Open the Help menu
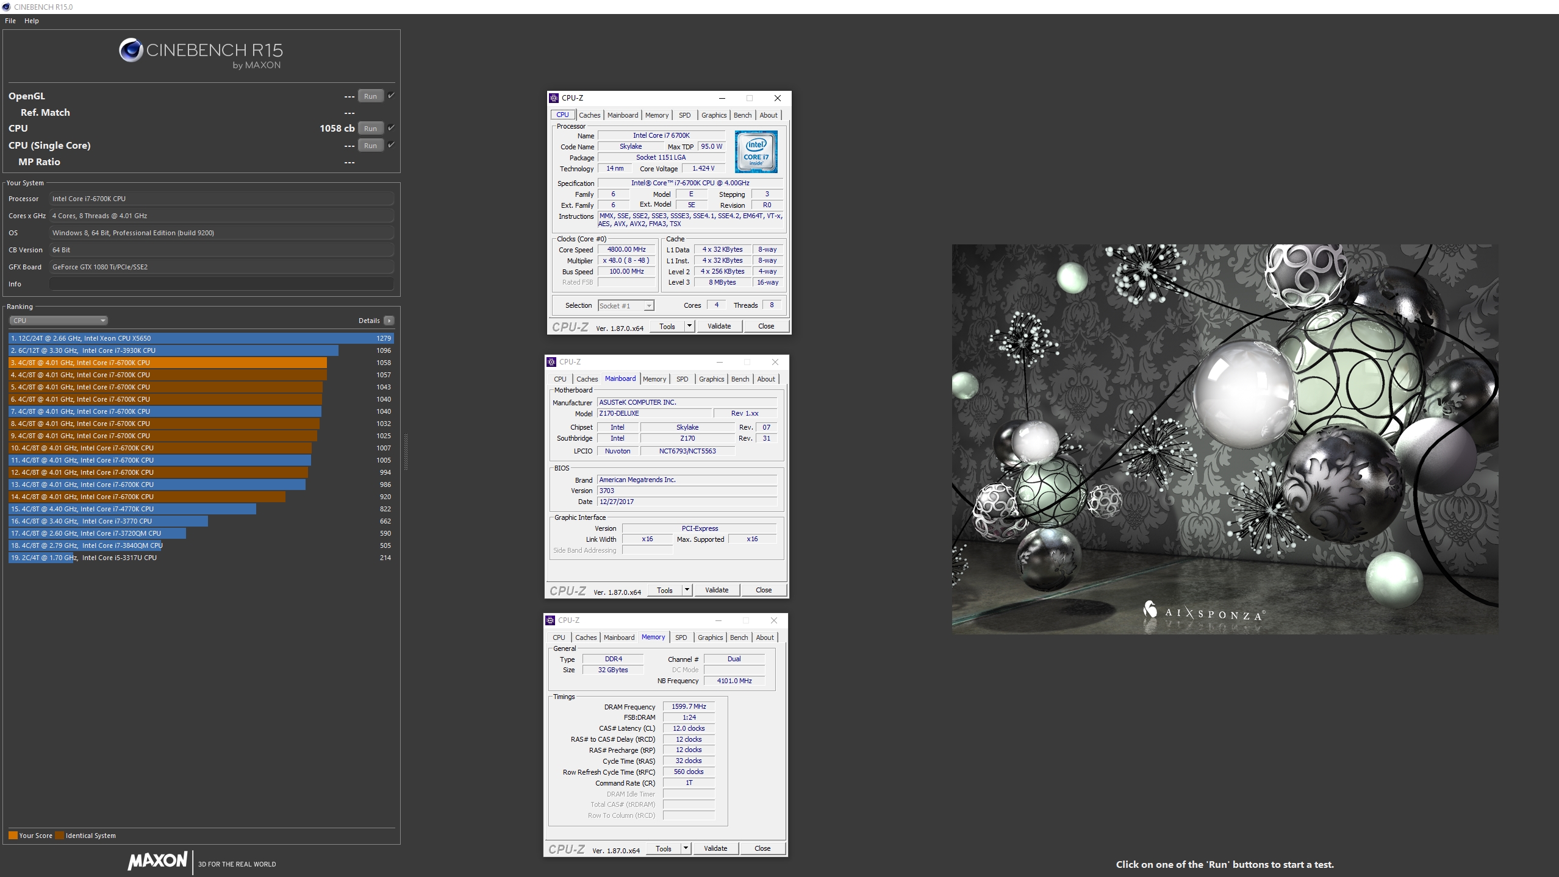 coord(32,21)
